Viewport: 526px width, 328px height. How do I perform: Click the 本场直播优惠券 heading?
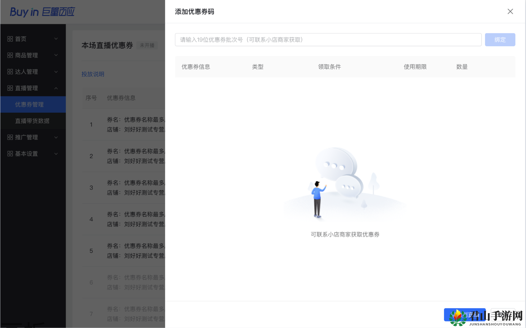pos(107,45)
